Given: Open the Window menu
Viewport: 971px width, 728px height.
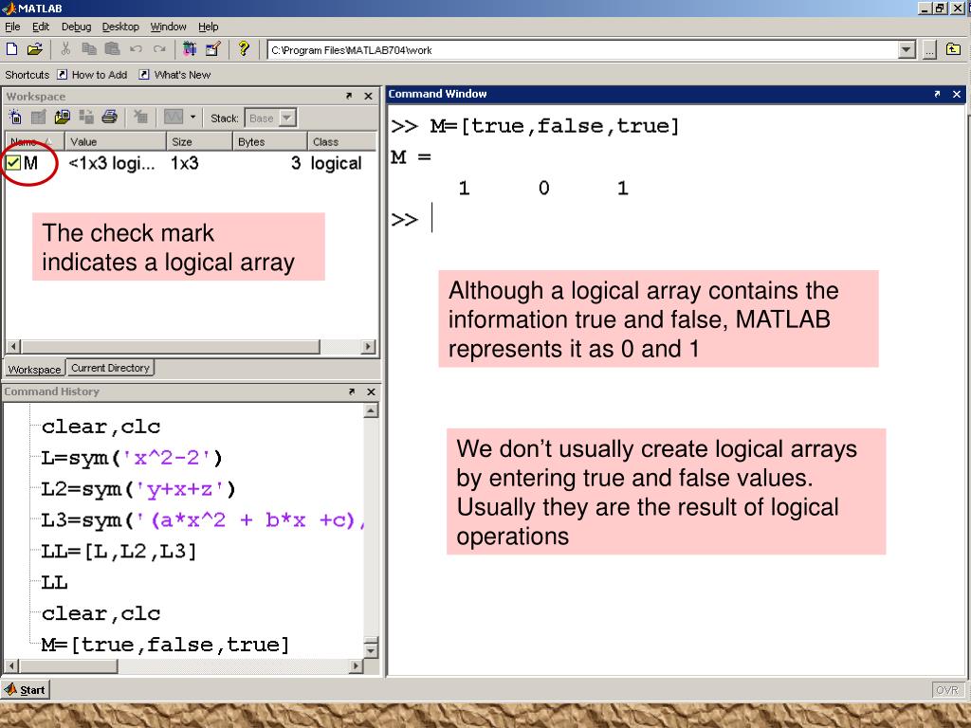Looking at the screenshot, I should pos(169,27).
